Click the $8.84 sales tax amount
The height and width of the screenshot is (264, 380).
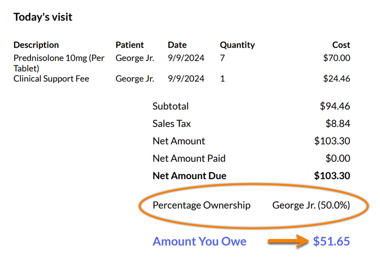tap(337, 123)
